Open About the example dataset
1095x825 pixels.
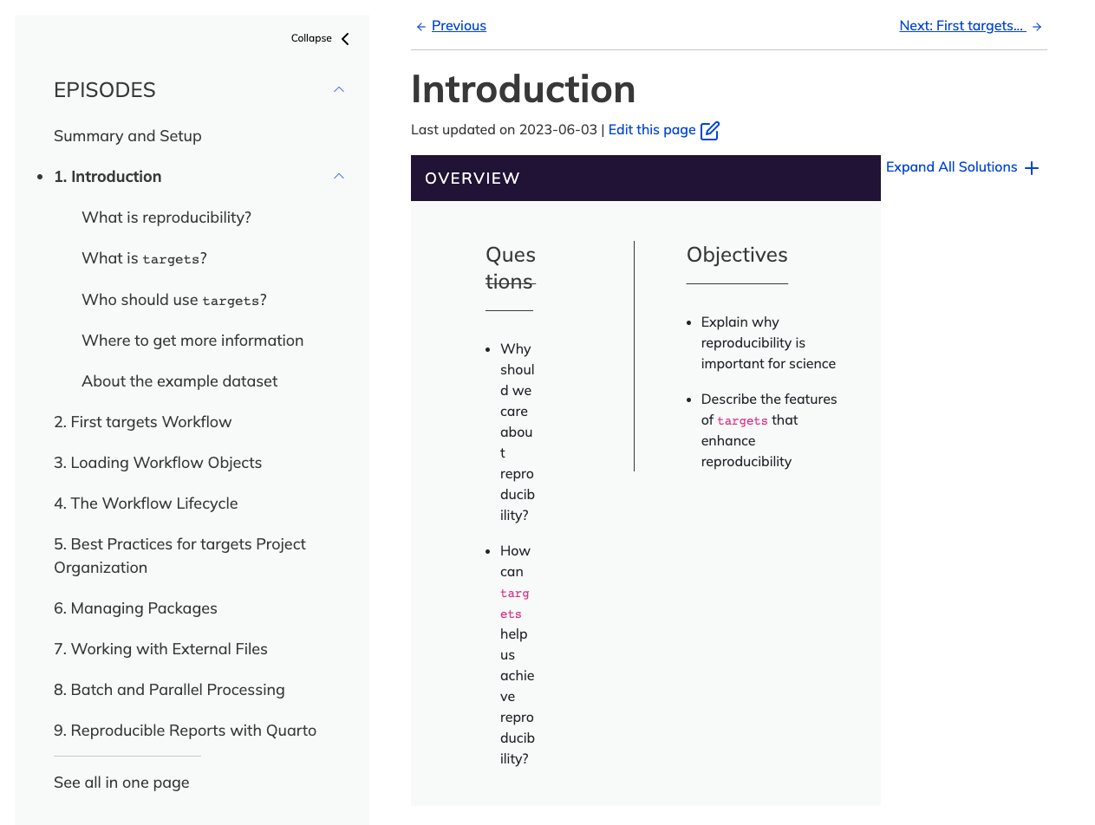pos(179,380)
